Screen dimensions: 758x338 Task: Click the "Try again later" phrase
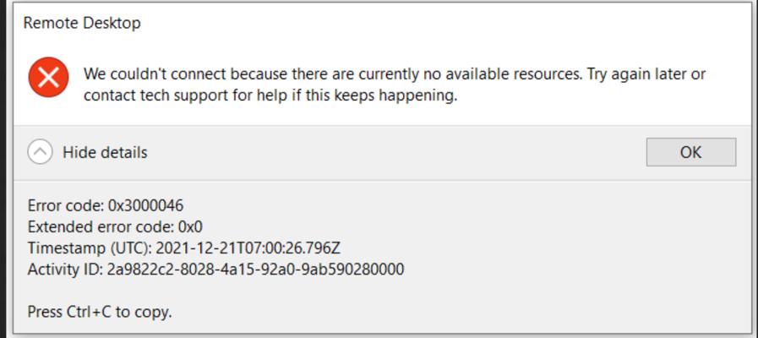(x=635, y=74)
